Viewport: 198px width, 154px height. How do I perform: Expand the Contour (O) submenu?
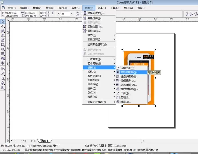99,80
